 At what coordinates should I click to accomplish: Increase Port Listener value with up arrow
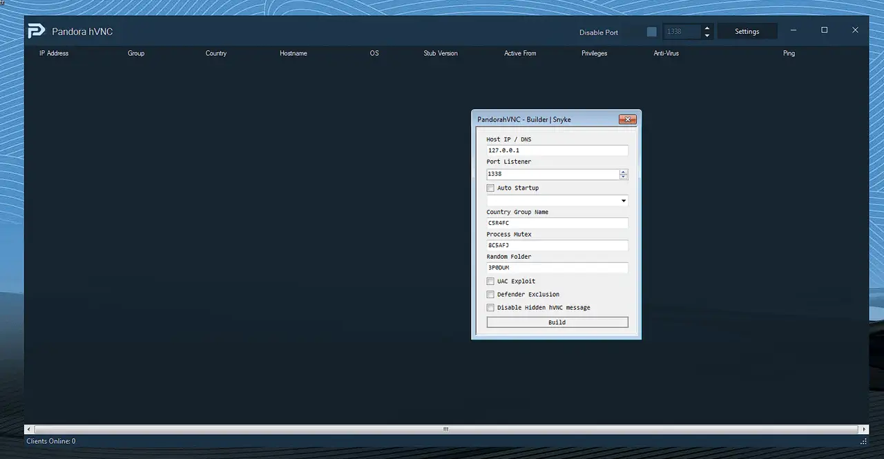624,172
